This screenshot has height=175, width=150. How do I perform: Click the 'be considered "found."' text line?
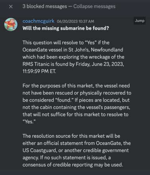[x=76, y=100]
